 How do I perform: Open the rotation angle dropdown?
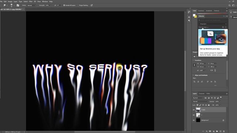[205, 71]
